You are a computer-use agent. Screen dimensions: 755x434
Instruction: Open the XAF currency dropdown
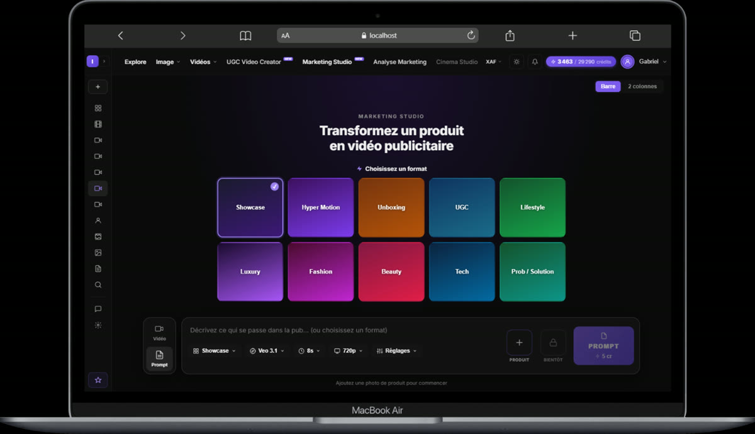click(x=494, y=62)
